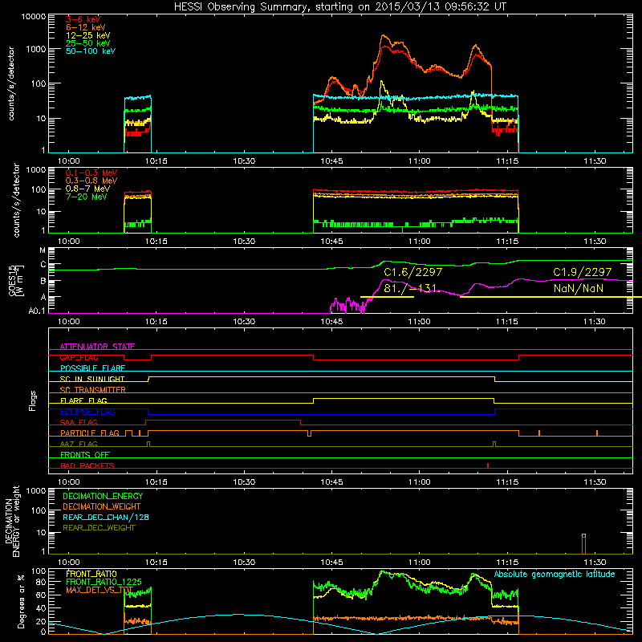Click the C1.6/2297 flare annotation
642x642 pixels.
(x=412, y=272)
